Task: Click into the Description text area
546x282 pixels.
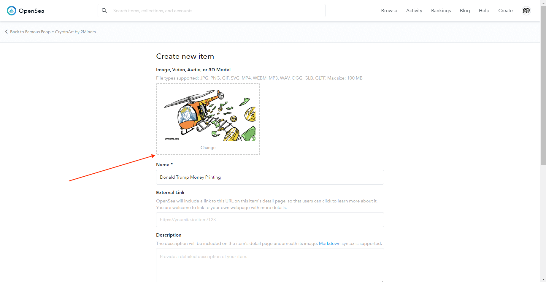Action: [270, 265]
